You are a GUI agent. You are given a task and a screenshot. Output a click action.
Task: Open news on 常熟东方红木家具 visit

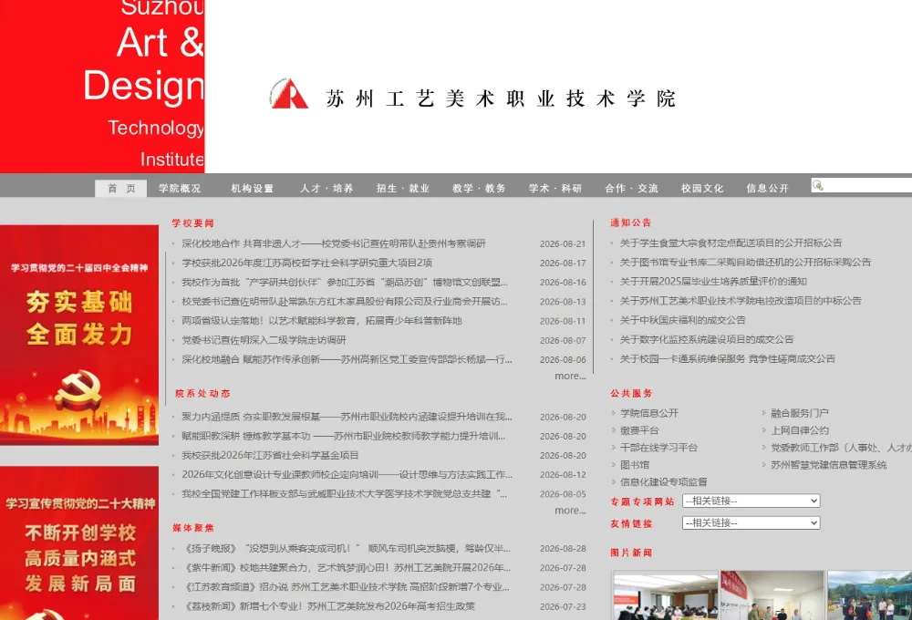click(345, 301)
